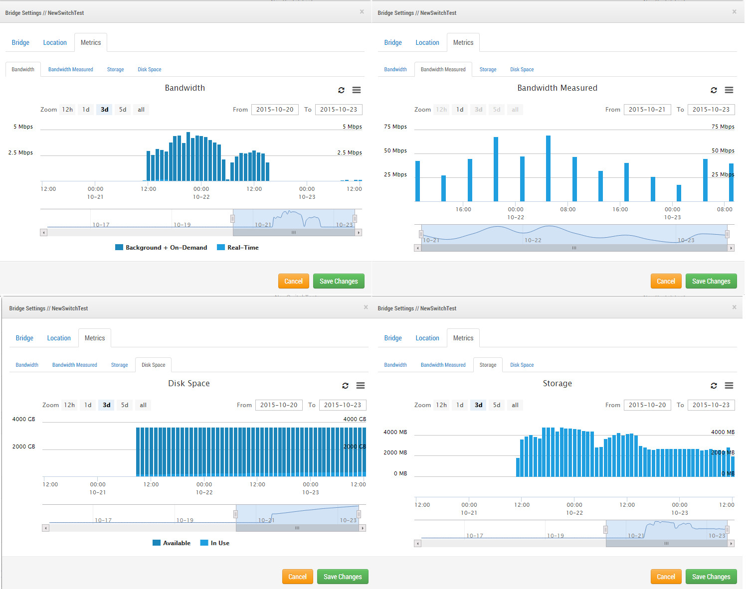746x589 pixels.
Task: Click the From date field in Bandwidth chart
Action: [x=275, y=110]
